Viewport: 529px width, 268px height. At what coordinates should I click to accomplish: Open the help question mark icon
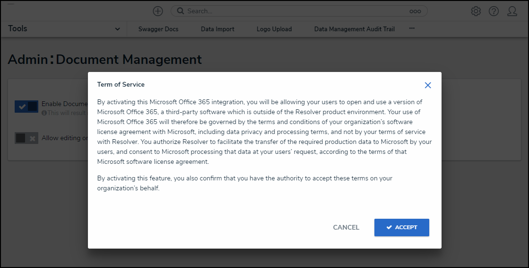click(x=494, y=11)
